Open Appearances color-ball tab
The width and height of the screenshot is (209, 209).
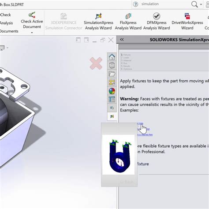pyautogui.click(x=112, y=91)
